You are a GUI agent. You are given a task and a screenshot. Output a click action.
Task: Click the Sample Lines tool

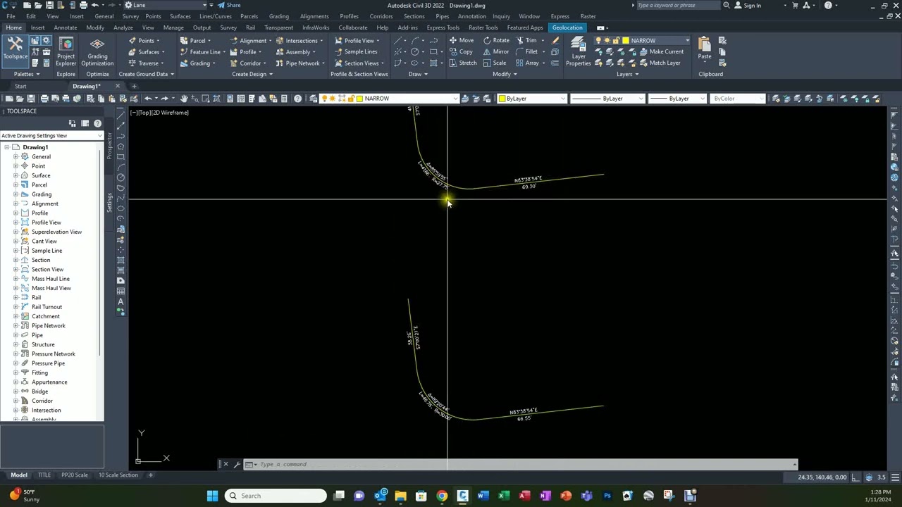(x=355, y=51)
